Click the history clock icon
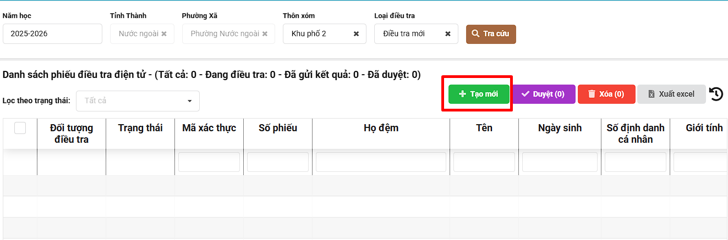 [716, 94]
